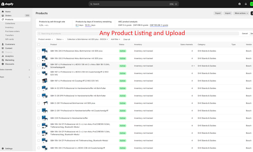The width and height of the screenshot is (253, 152).
Task: Open the Status filter dropdown
Action: point(60,39)
